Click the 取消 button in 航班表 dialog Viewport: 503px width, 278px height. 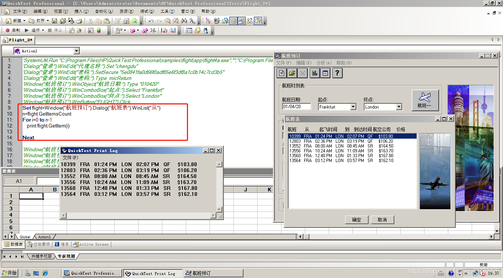pos(382,220)
